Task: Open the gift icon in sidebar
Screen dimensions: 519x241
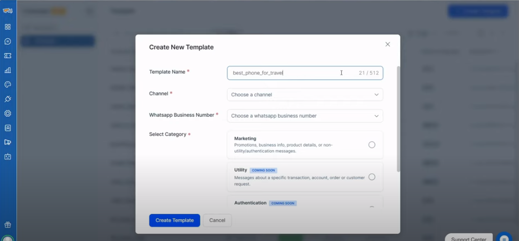Action: 8,225
